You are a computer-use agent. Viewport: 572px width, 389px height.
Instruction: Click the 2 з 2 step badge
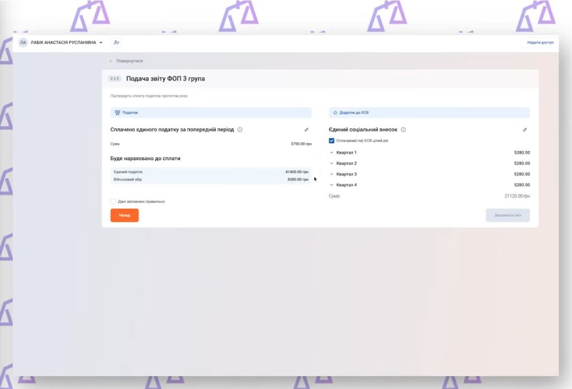pyautogui.click(x=115, y=79)
